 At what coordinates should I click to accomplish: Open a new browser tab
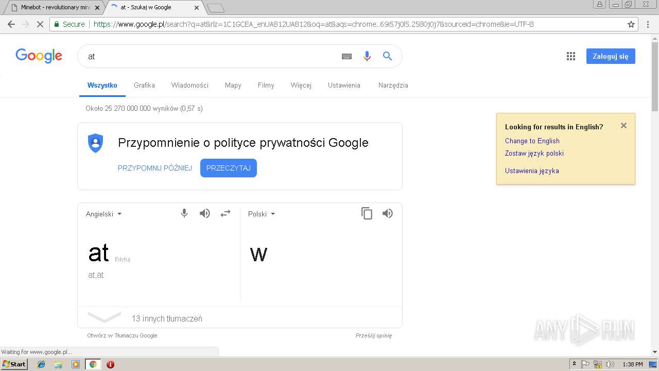tap(215, 8)
